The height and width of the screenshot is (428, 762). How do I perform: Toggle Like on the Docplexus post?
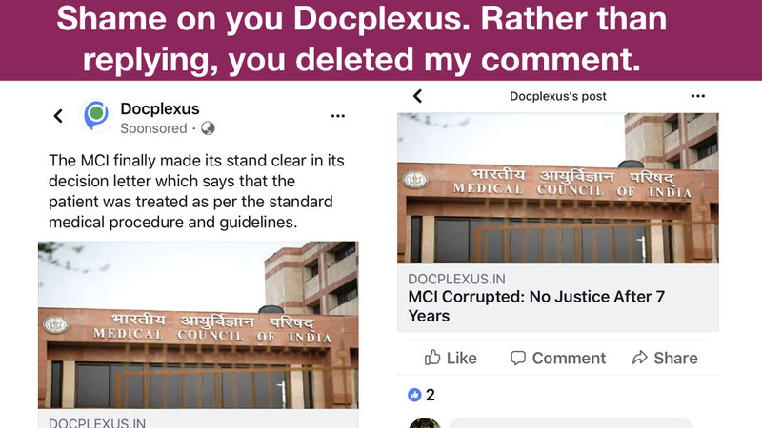coord(451,358)
